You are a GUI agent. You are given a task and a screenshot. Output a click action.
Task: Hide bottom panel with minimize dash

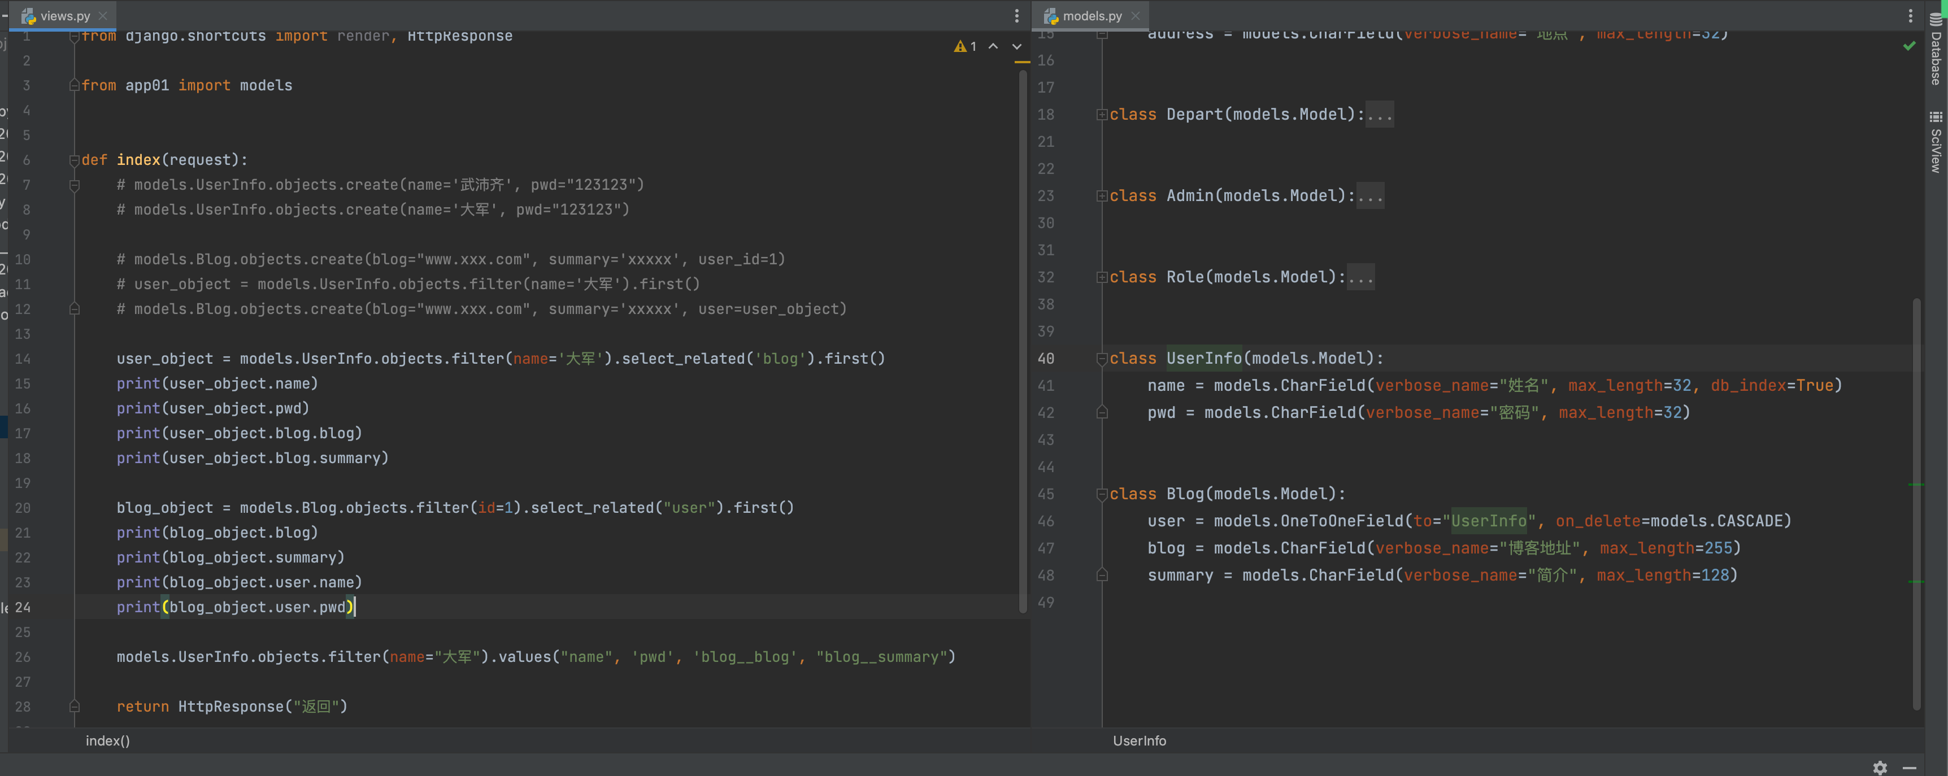tap(1910, 768)
